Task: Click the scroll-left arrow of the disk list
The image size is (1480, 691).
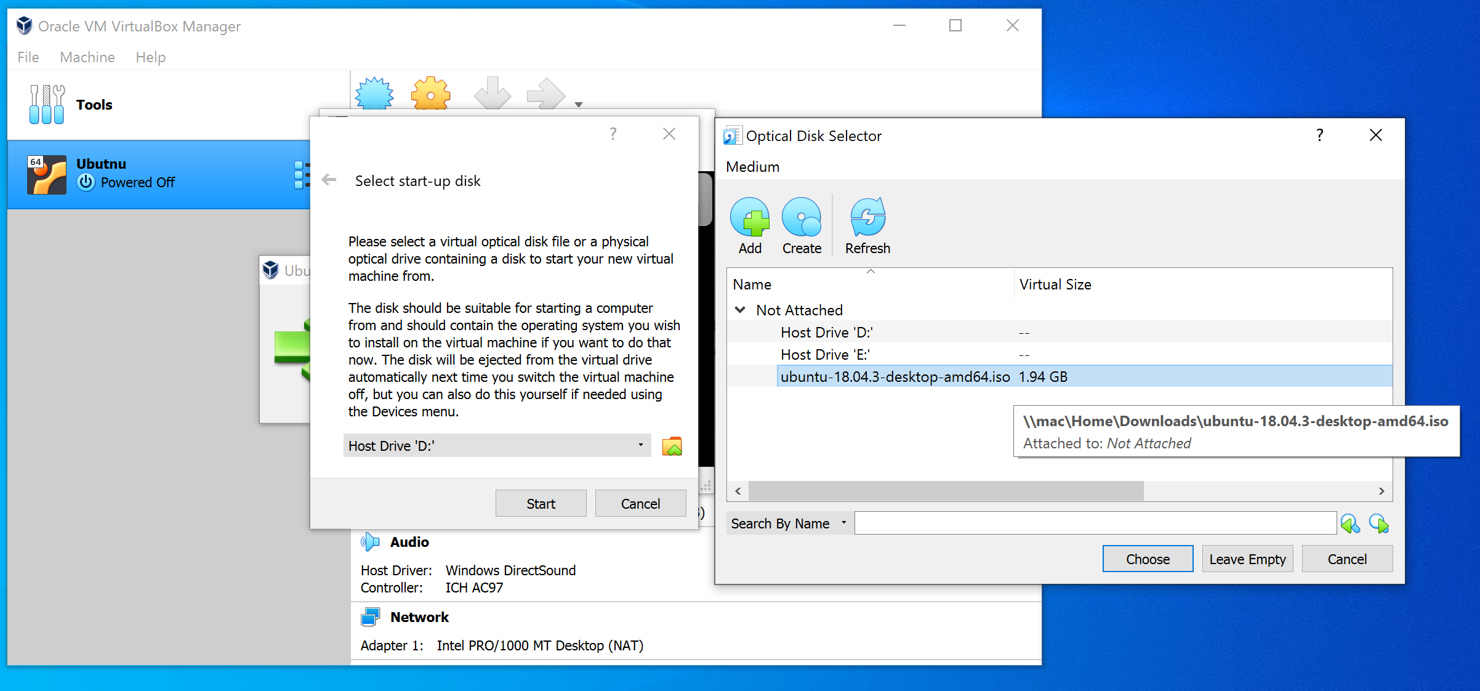Action: coord(738,491)
